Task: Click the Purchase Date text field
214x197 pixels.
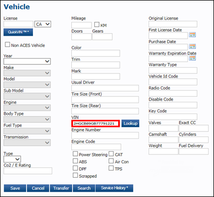Action: click(x=168, y=47)
